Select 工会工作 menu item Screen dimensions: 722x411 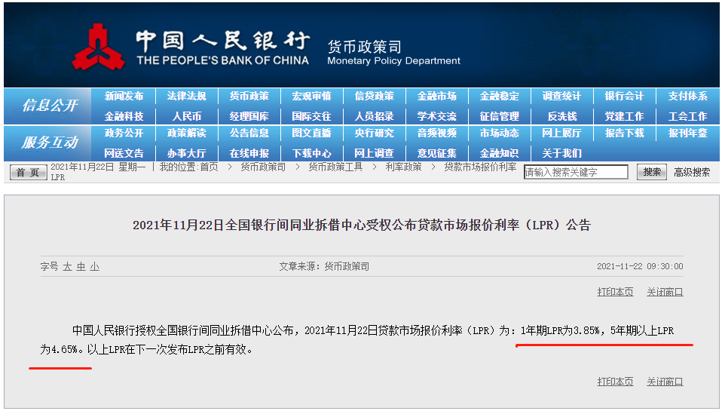pos(688,116)
